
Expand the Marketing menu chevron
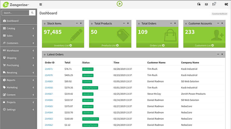tap(33, 87)
